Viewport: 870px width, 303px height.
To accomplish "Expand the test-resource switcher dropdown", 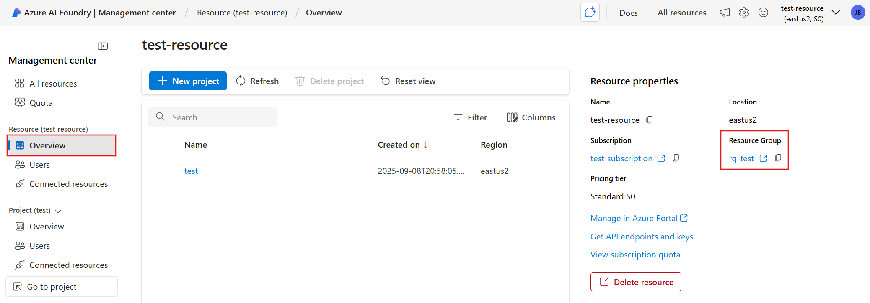I will tap(836, 13).
